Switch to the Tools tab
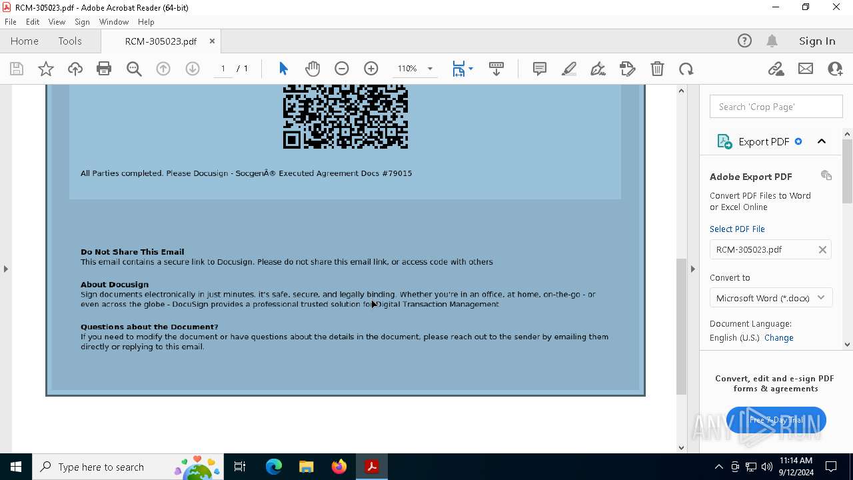Image resolution: width=853 pixels, height=480 pixels. coord(70,41)
